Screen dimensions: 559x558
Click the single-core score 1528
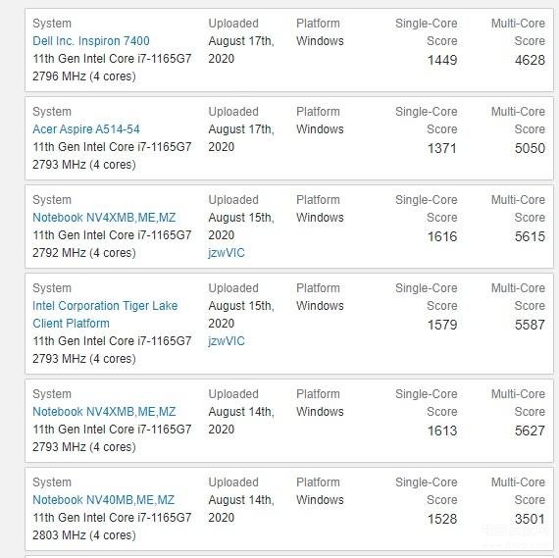point(442,519)
